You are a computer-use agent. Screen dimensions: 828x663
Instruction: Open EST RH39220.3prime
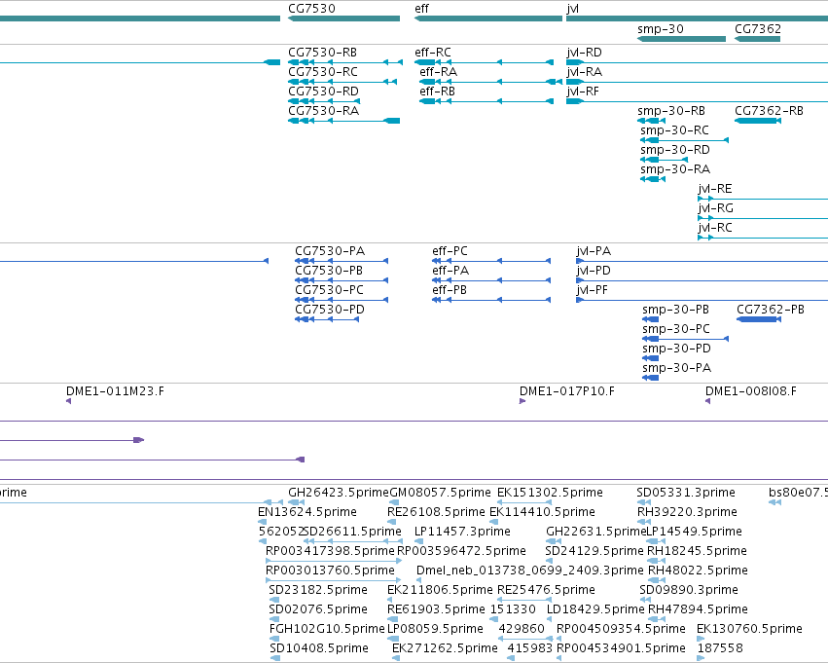(645, 522)
